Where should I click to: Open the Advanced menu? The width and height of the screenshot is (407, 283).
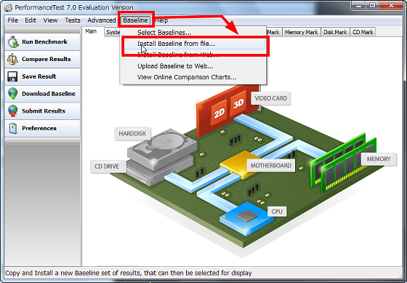point(102,20)
